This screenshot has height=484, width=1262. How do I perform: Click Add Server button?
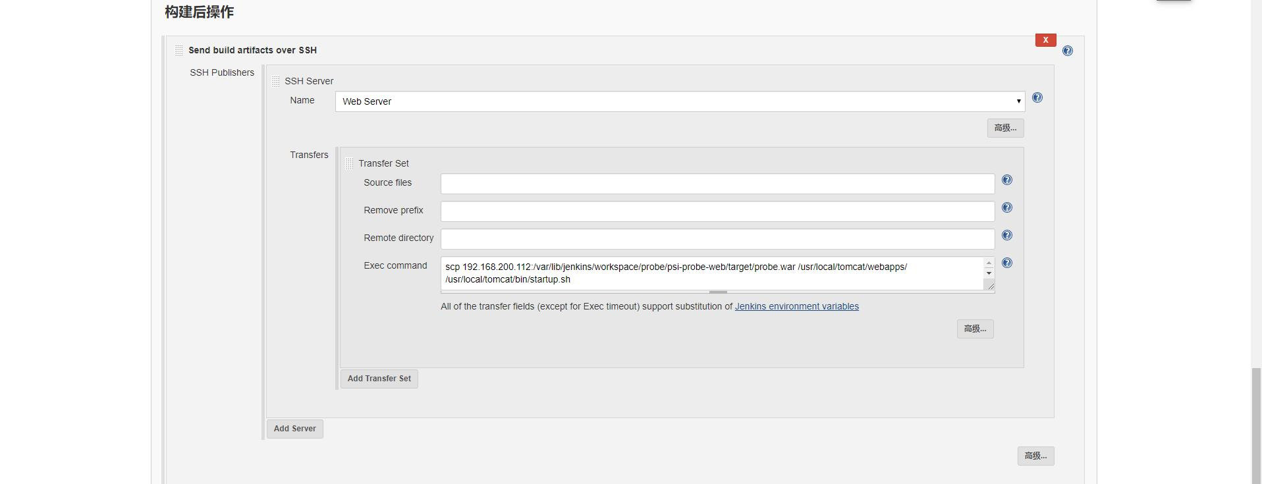pyautogui.click(x=294, y=429)
